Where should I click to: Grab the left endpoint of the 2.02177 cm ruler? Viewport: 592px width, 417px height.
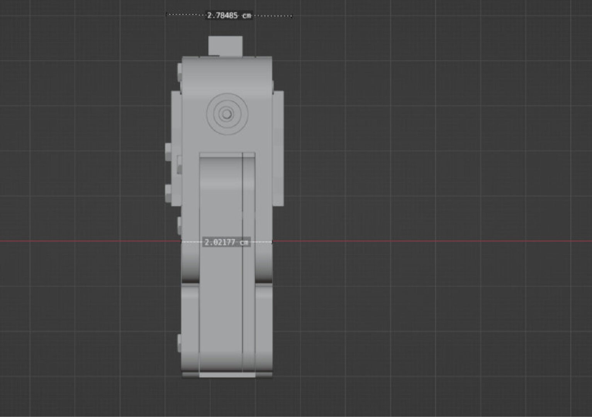182,242
